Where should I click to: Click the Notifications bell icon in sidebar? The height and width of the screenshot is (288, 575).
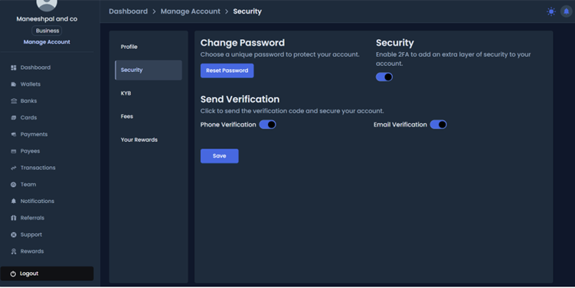pos(14,201)
